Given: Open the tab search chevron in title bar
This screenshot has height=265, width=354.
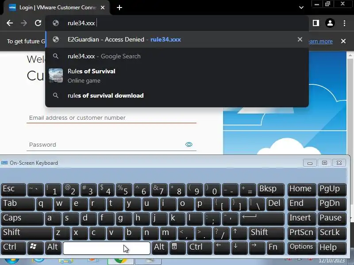Looking at the screenshot, I should (x=301, y=8).
